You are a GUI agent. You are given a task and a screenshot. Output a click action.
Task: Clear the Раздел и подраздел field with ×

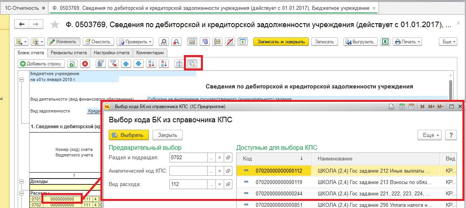(220, 158)
